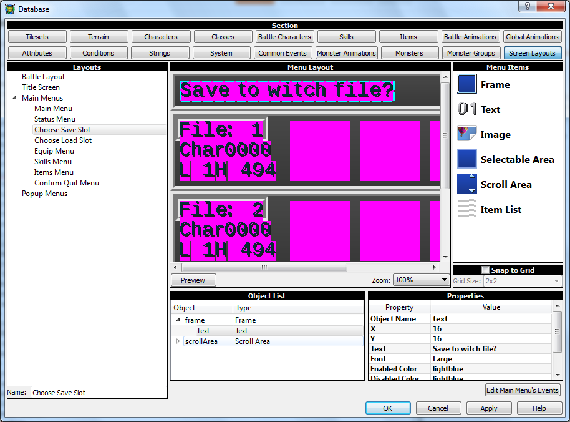This screenshot has height=422, width=570.
Task: Enable Snap to Grid
Action: click(x=484, y=270)
